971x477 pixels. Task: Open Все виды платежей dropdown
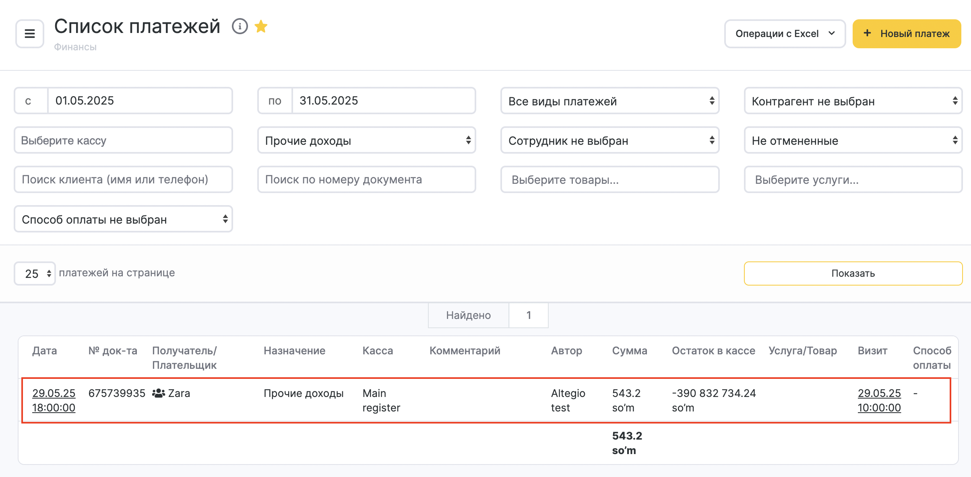609,101
